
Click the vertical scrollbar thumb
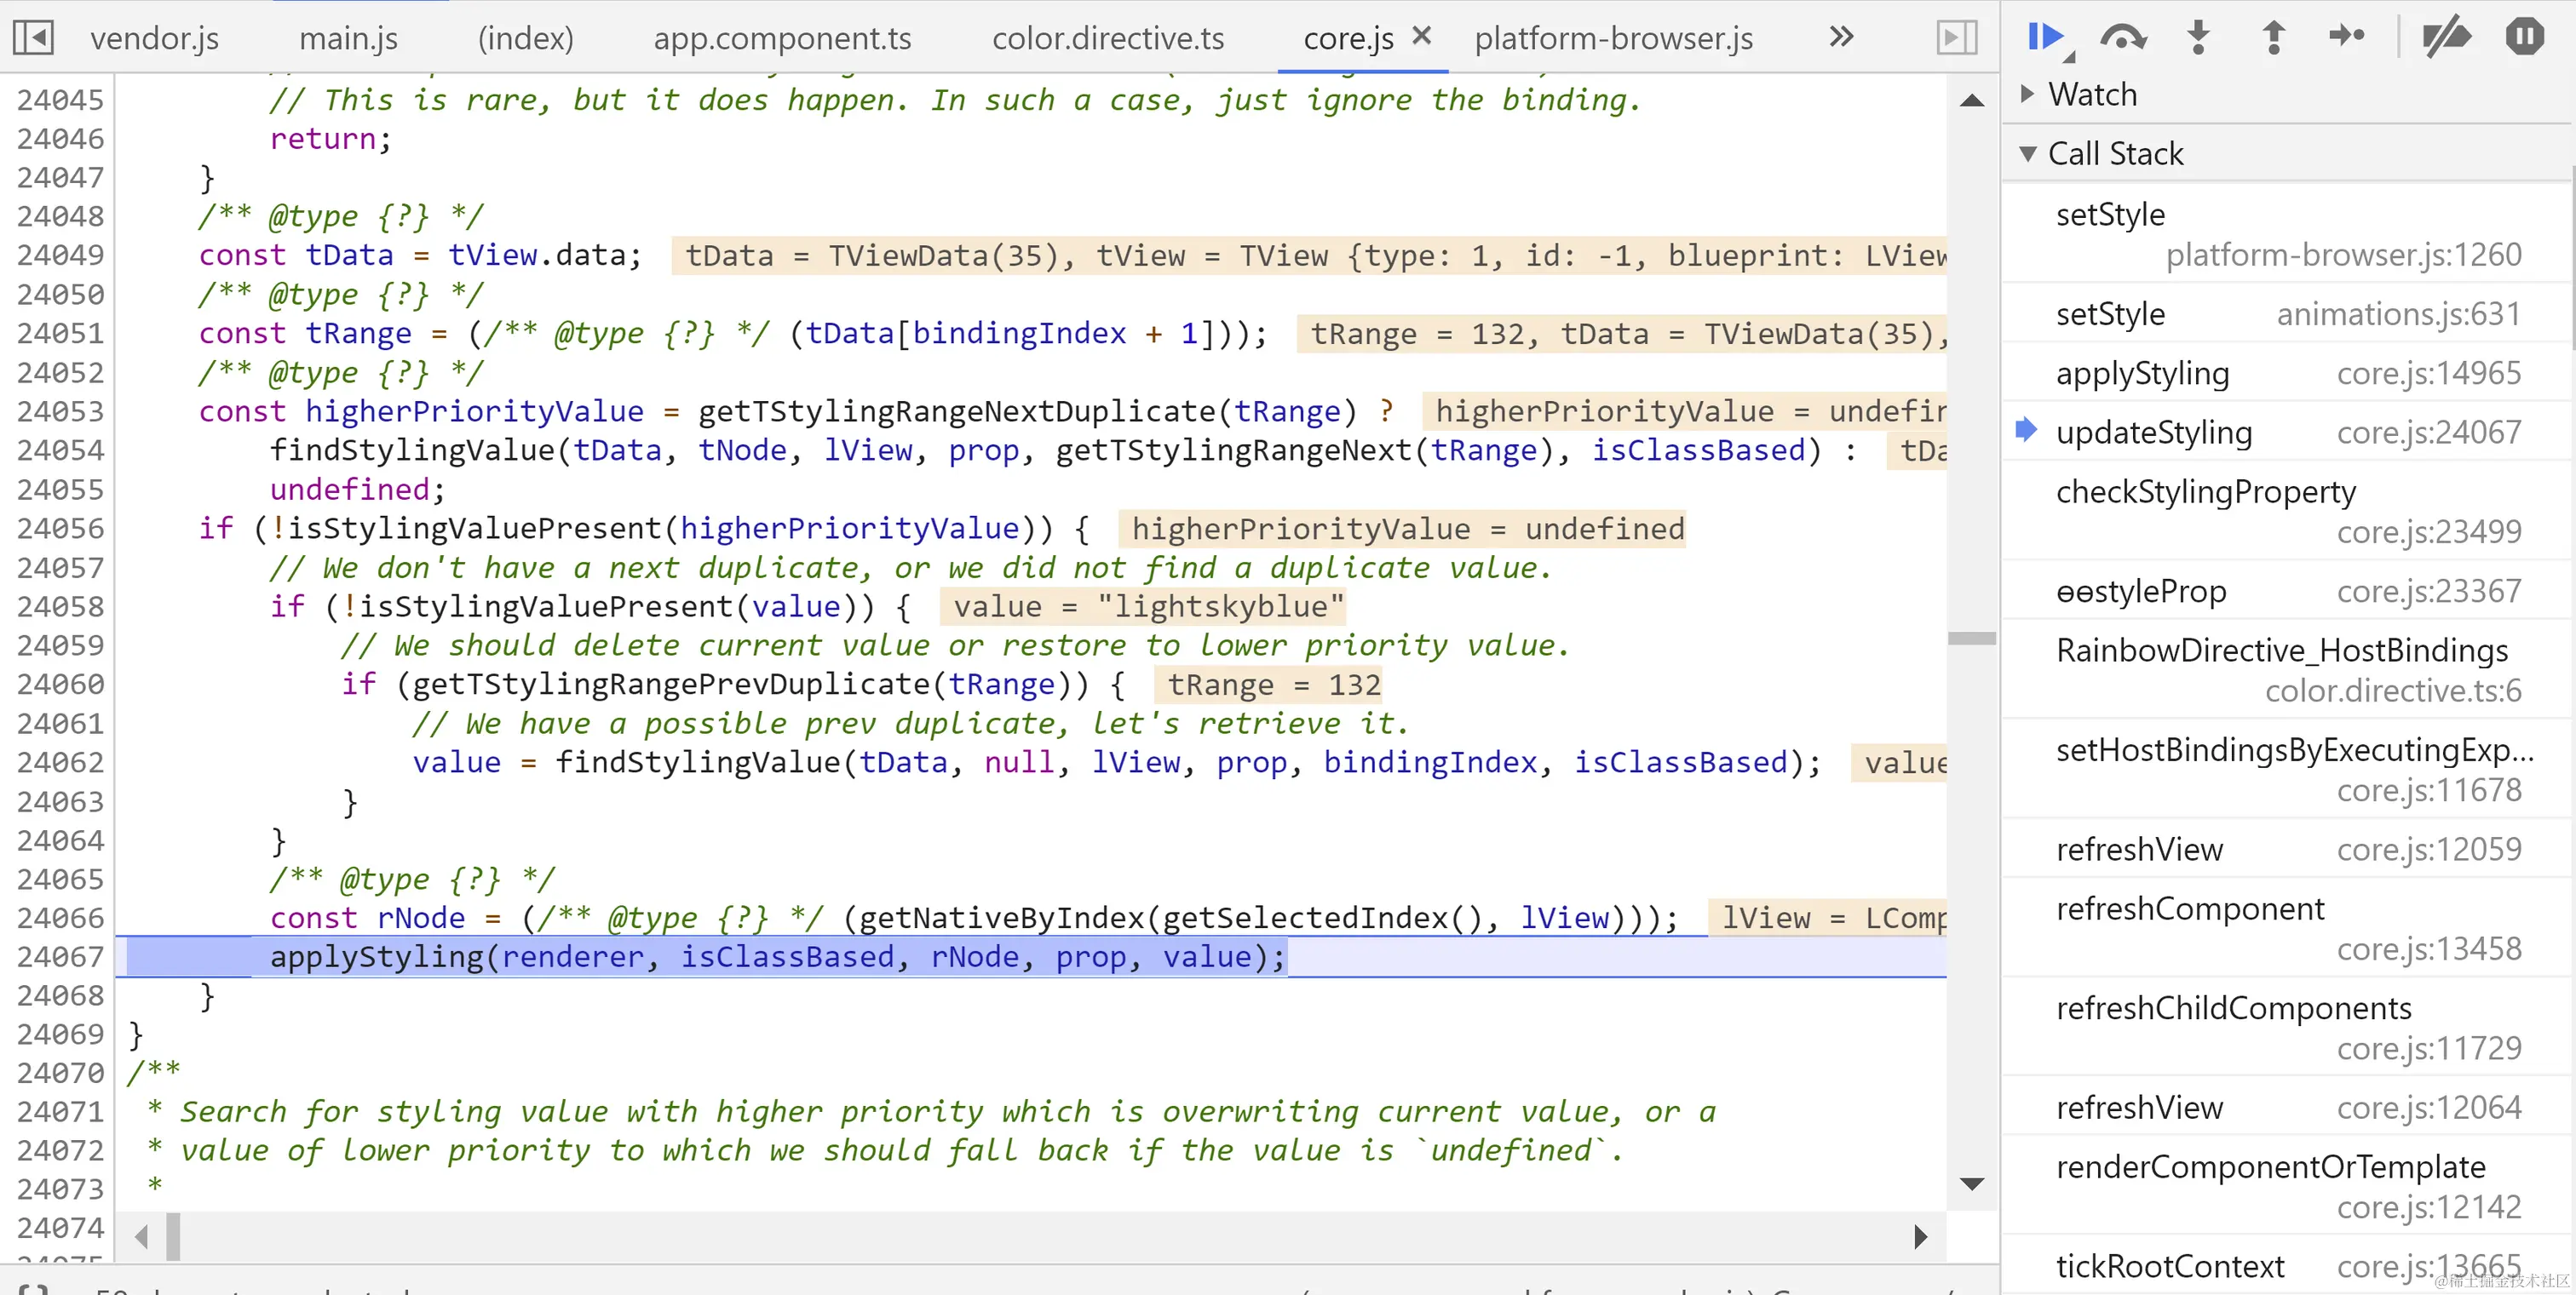coord(1972,638)
